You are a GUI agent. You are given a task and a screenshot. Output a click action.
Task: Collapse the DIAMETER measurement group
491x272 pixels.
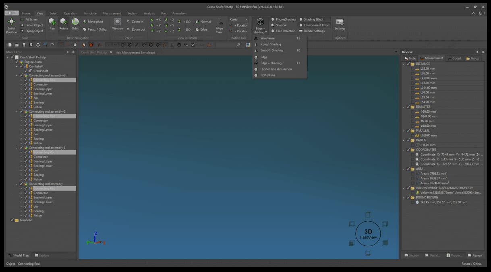click(x=404, y=107)
